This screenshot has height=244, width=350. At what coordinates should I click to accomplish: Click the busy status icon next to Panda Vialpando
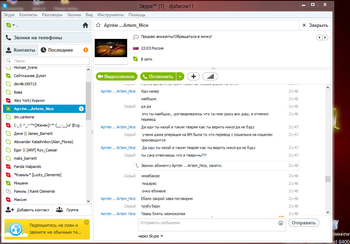[8, 167]
